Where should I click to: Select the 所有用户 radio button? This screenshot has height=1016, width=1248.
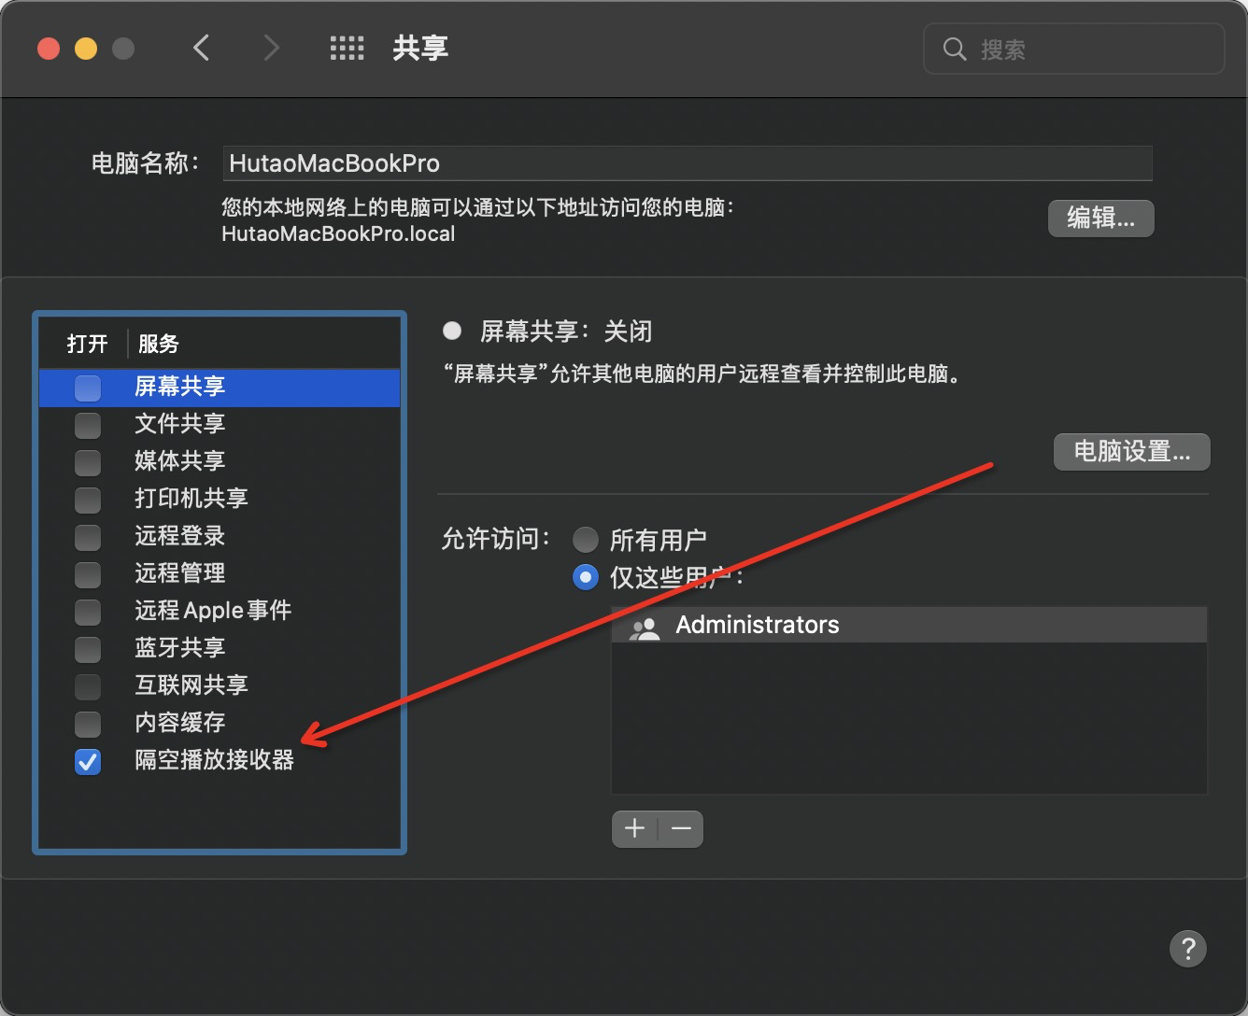pyautogui.click(x=586, y=540)
